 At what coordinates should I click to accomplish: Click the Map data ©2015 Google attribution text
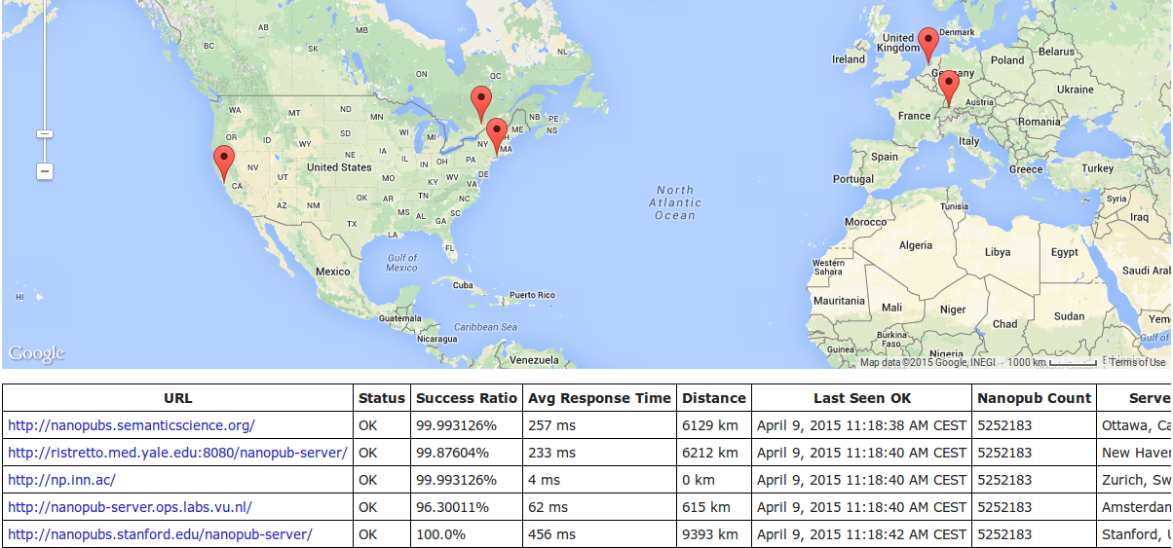[x=927, y=362]
